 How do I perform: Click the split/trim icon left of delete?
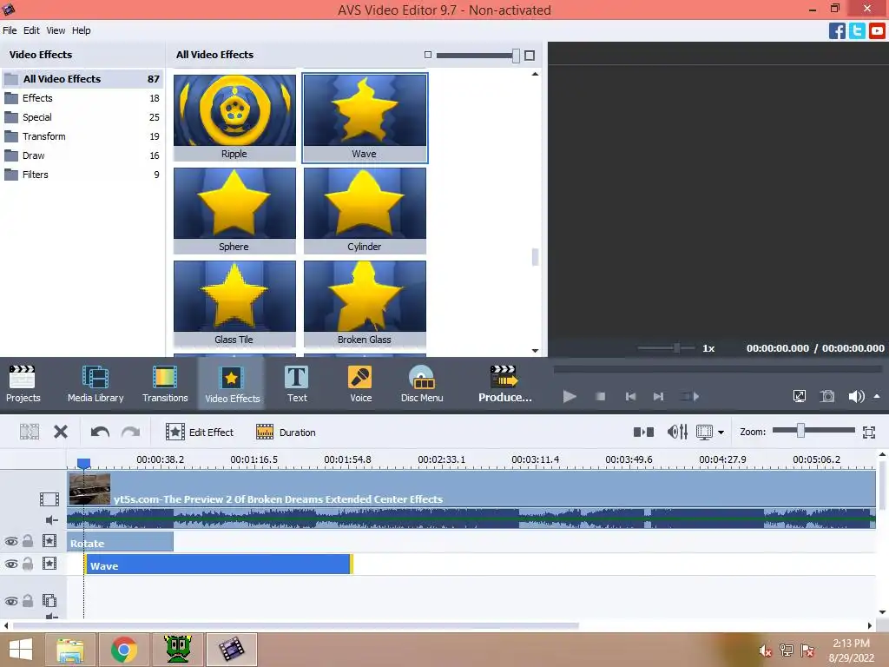30,433
